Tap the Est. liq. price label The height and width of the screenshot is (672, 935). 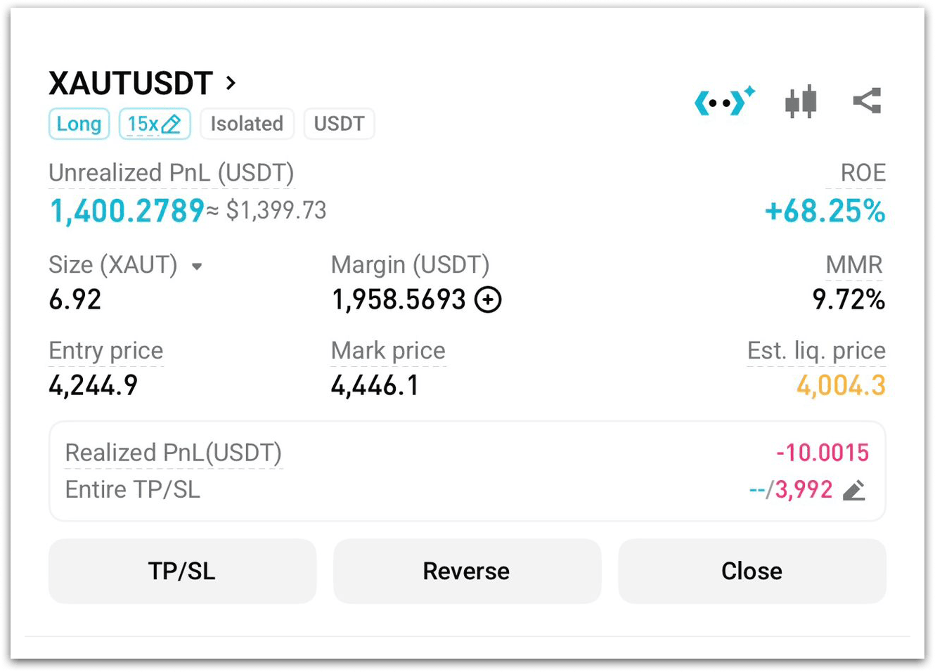[x=815, y=351]
